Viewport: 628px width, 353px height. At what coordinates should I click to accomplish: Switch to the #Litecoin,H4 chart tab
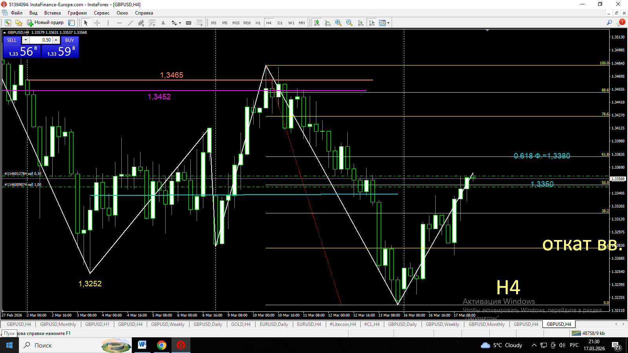pyautogui.click(x=343, y=324)
